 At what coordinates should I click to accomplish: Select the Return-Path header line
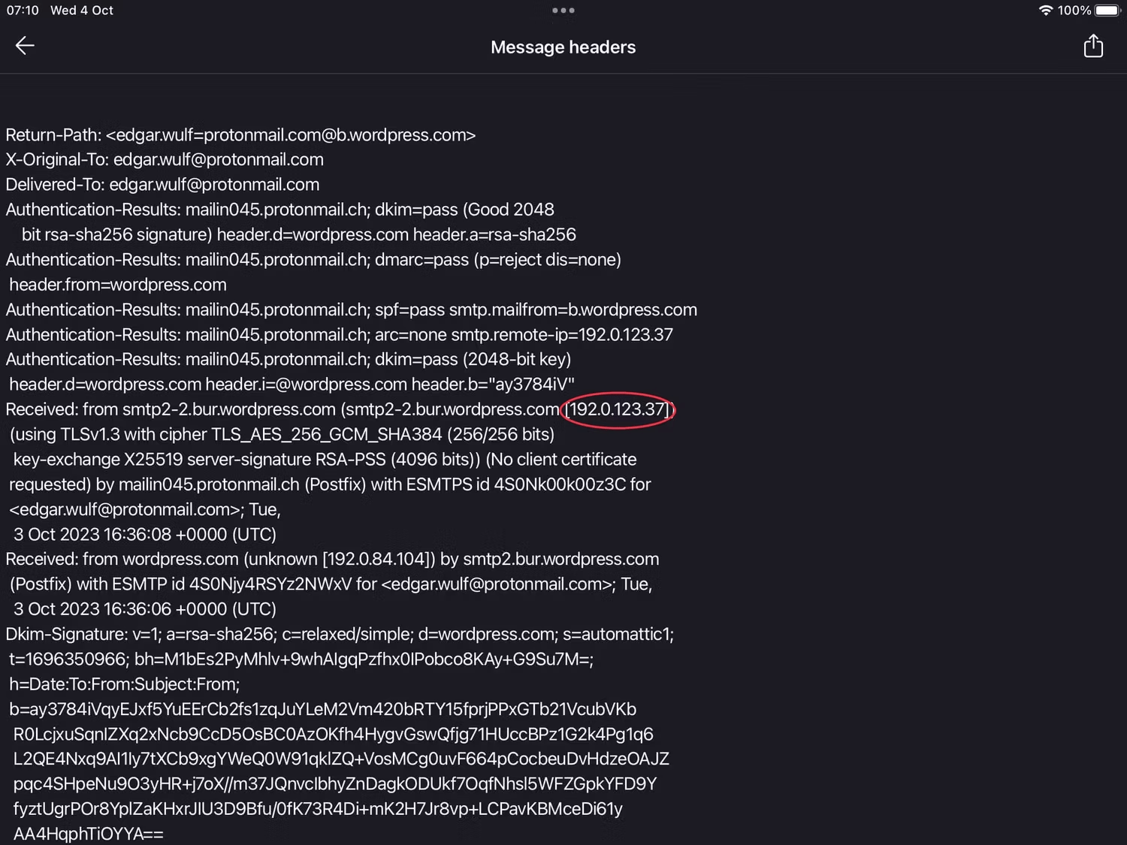240,134
